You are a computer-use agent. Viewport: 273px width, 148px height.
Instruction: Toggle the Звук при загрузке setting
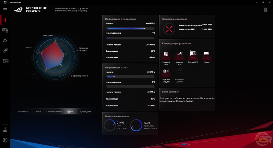(x=166, y=76)
